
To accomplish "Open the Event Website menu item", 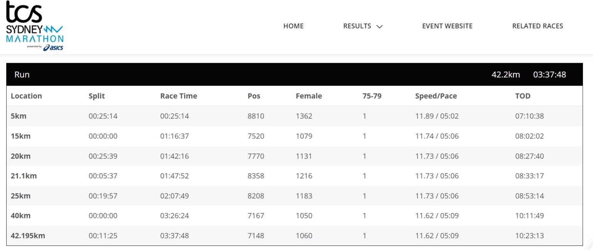I will [x=447, y=26].
